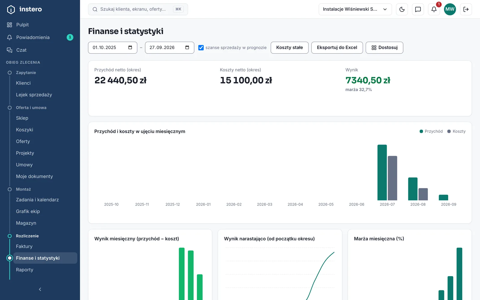480x300 pixels.
Task: Click the search magnifier icon
Action: [x=95, y=9]
